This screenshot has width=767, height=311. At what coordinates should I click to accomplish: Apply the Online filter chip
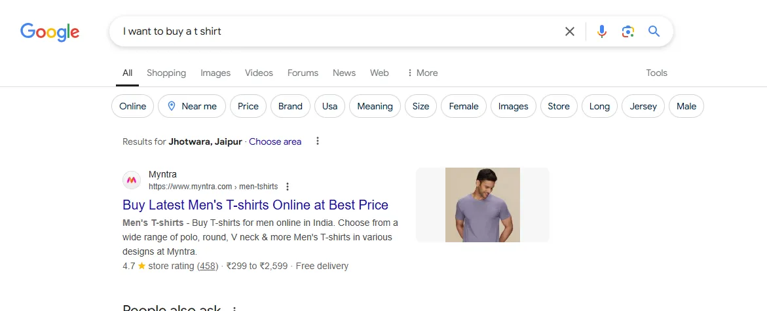[x=132, y=106]
